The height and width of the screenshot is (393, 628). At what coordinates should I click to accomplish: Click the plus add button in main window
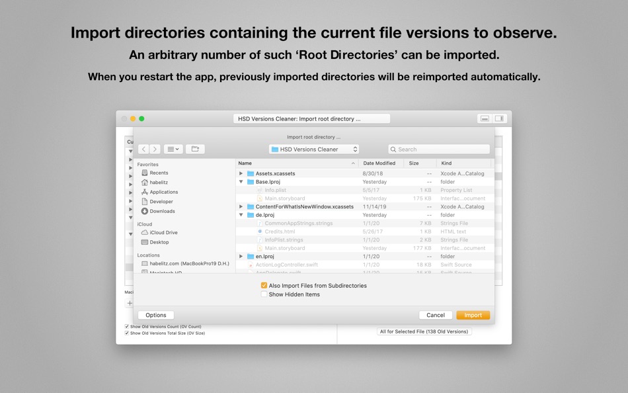click(x=130, y=303)
